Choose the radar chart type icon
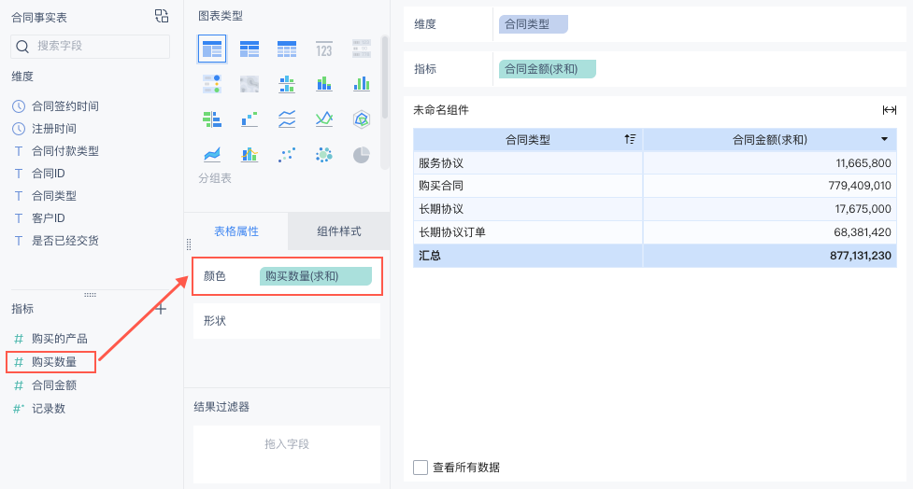Screen dimensions: 913x489 pyautogui.click(x=361, y=119)
